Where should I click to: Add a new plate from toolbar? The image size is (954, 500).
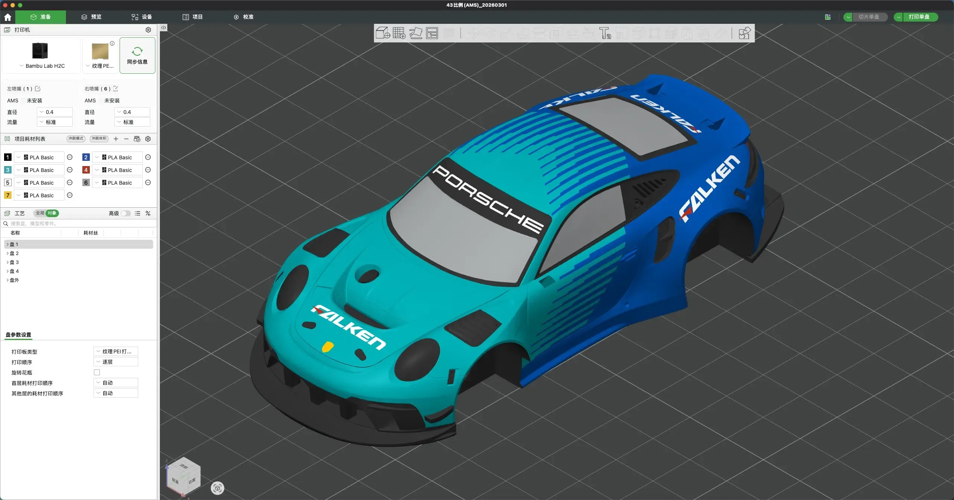399,33
